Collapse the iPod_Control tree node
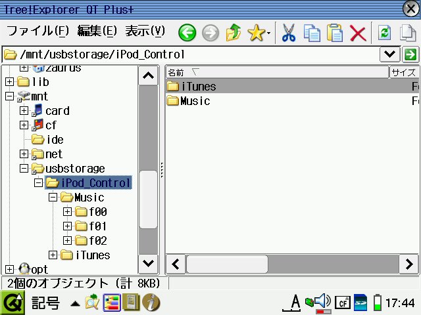Screen dimensions: 421x315 [x=39, y=182]
